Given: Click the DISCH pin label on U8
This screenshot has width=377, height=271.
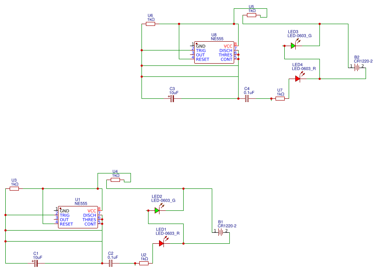Looking at the screenshot, I should tap(226, 51).
